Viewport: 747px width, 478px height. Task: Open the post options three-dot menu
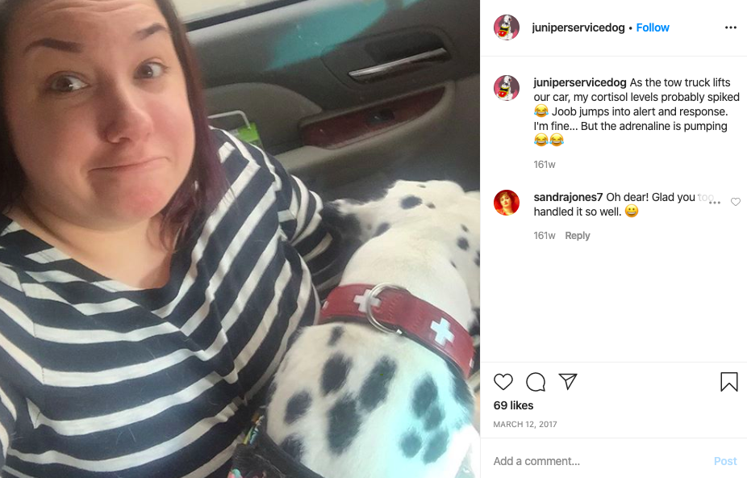point(730,27)
